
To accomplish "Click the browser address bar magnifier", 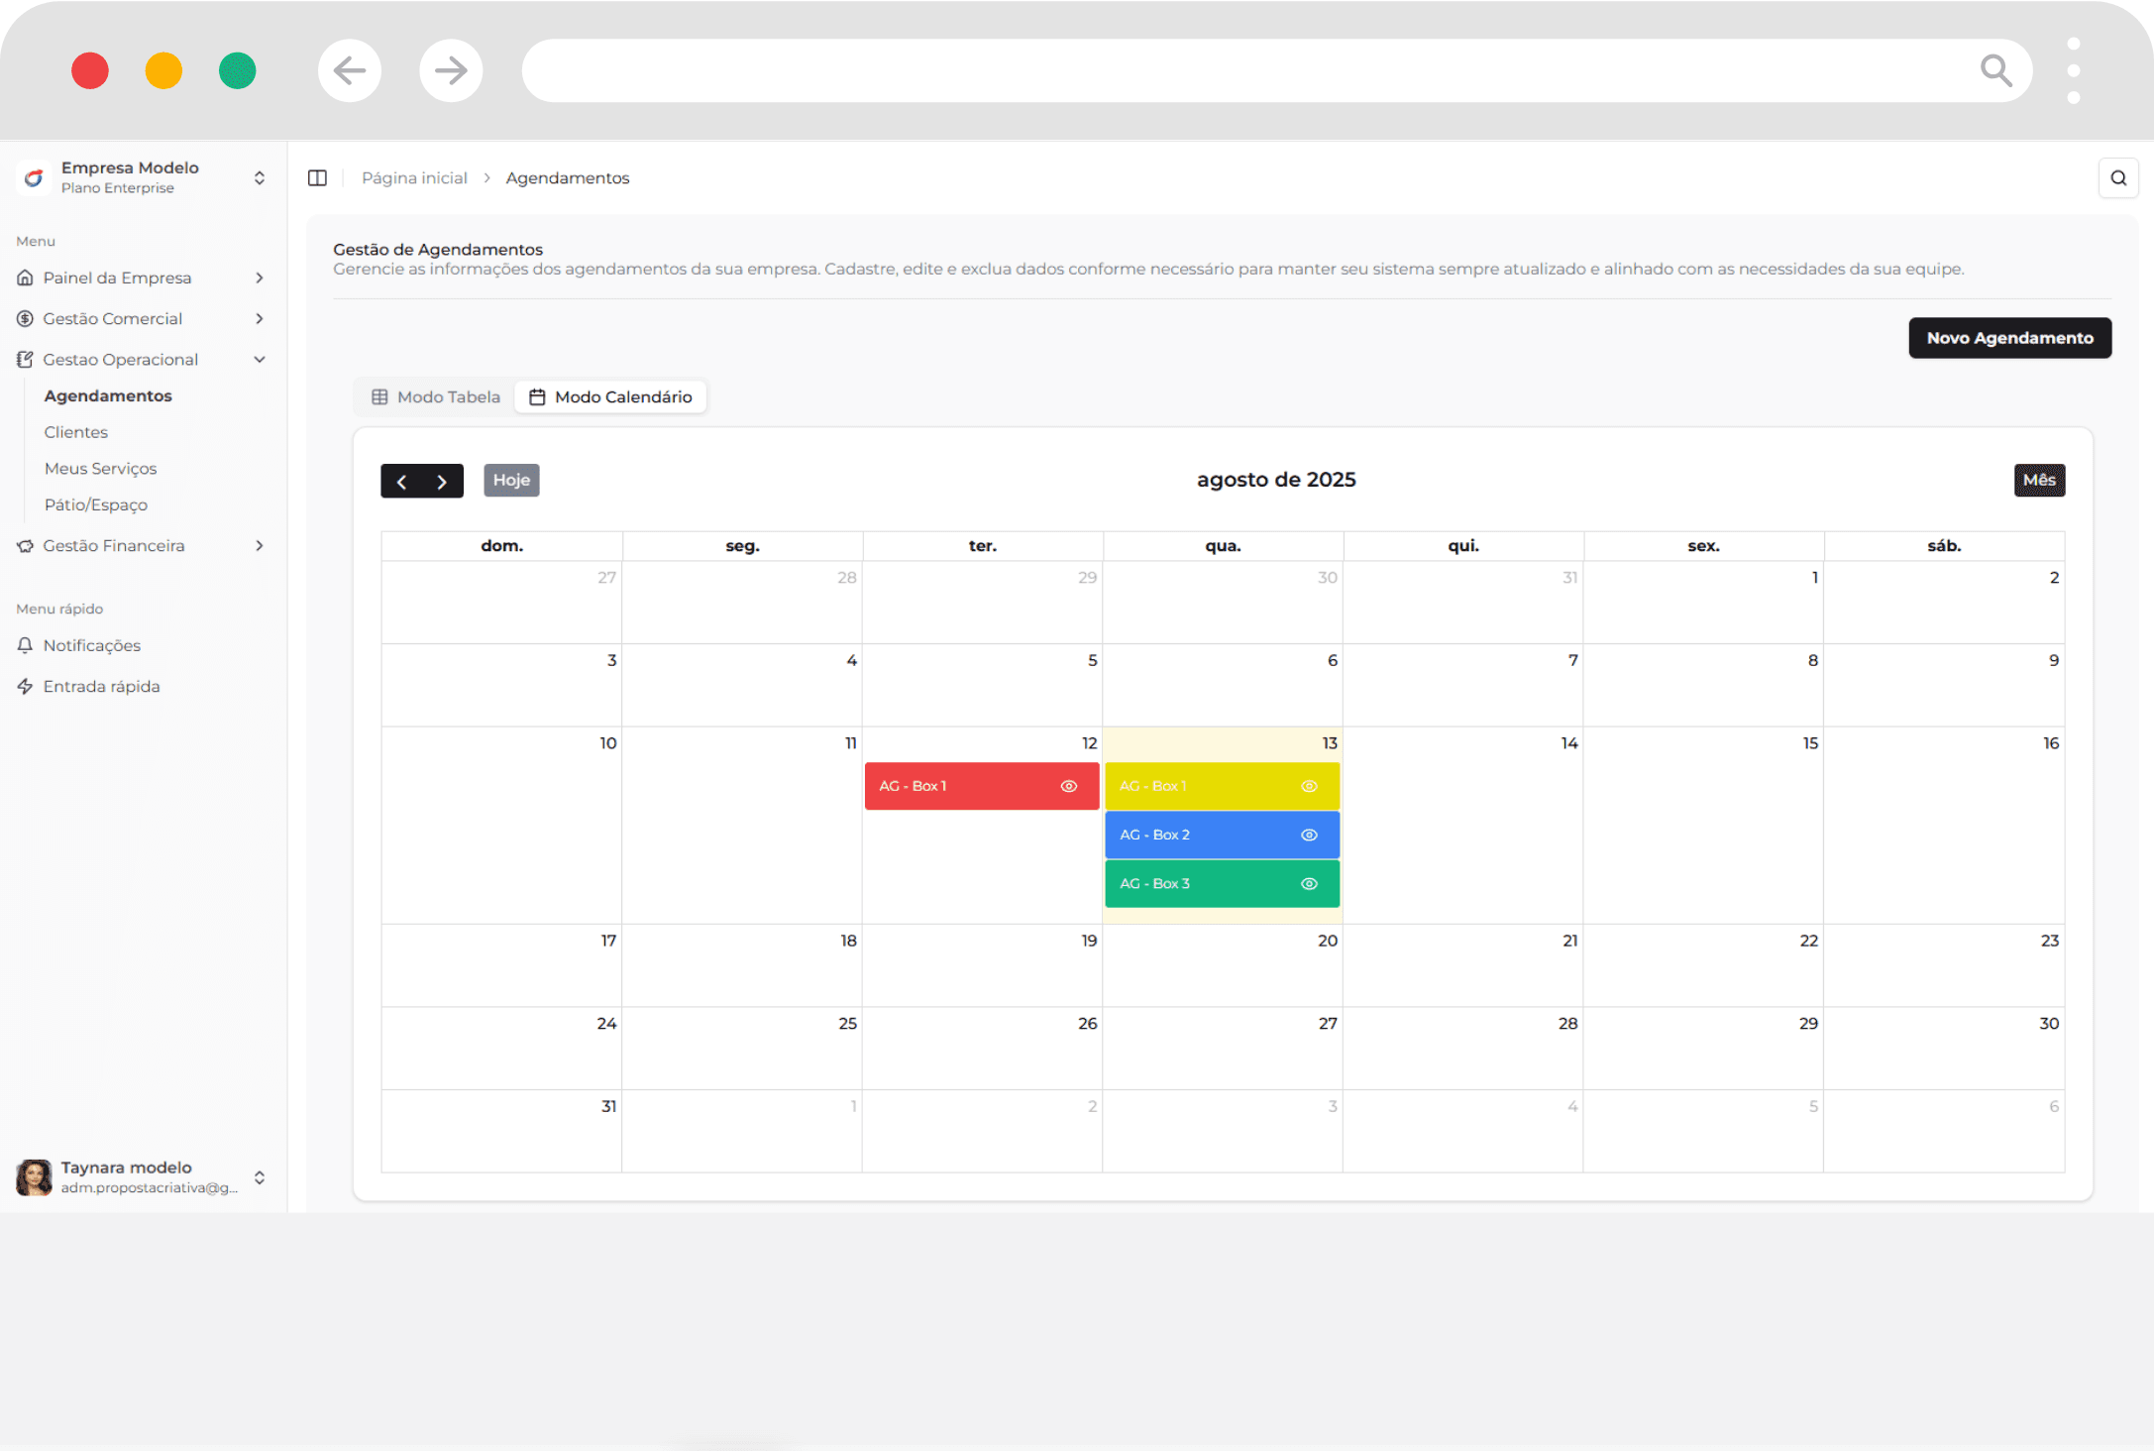I will tap(1995, 70).
